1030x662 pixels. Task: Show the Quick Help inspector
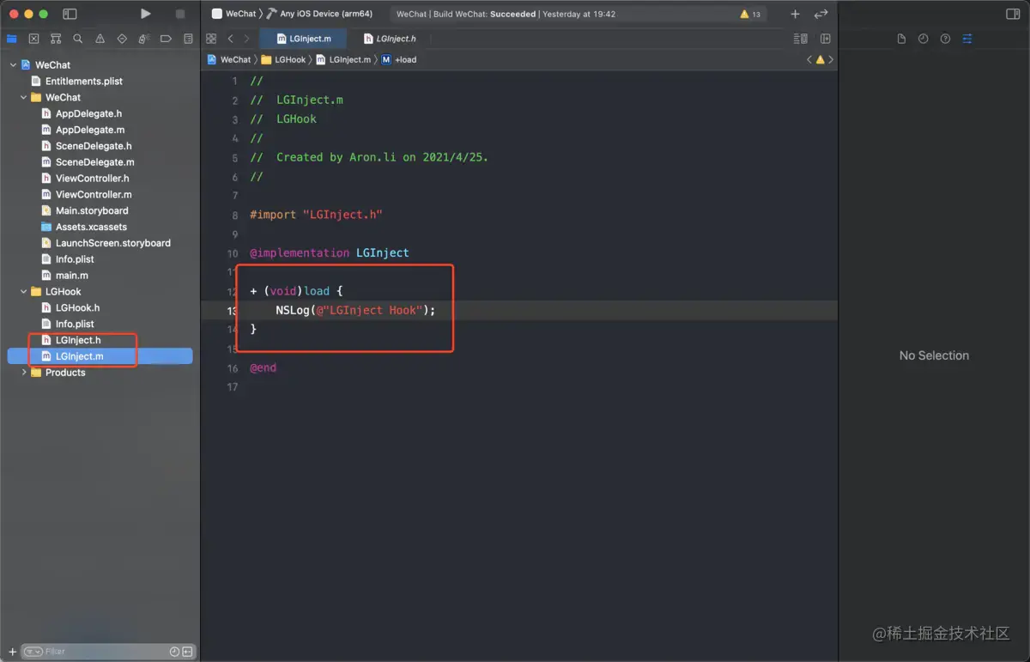point(945,39)
